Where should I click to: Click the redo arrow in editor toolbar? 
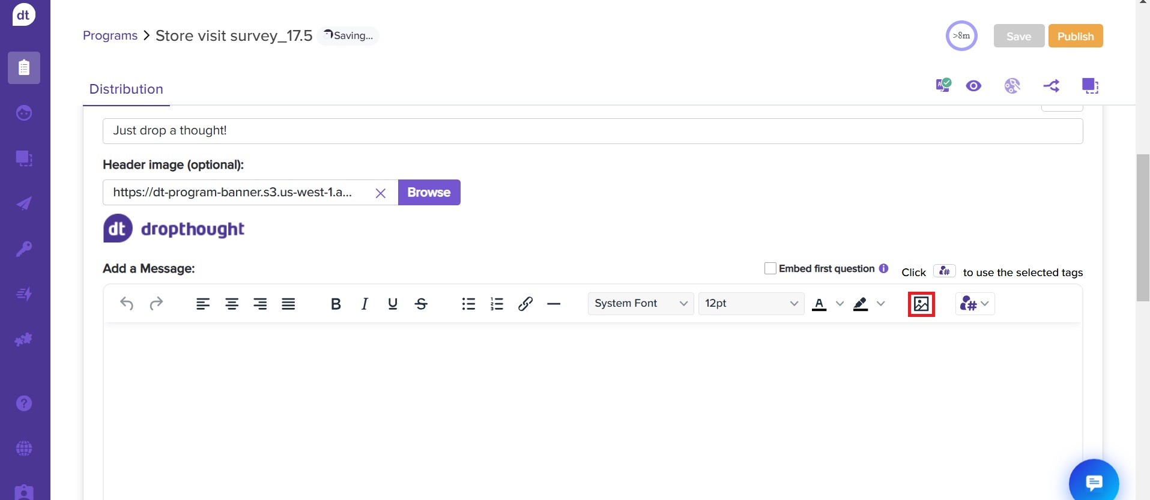click(156, 304)
